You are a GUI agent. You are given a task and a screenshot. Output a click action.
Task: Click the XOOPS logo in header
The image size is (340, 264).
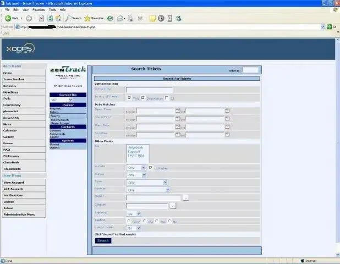(20, 48)
